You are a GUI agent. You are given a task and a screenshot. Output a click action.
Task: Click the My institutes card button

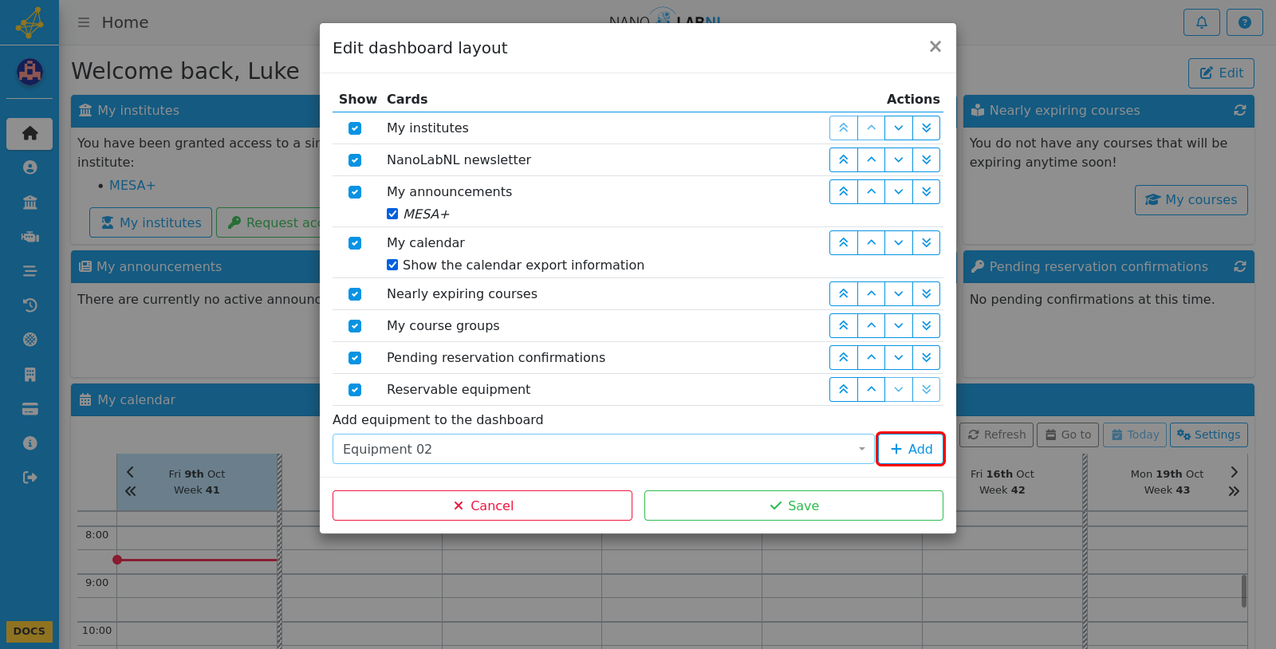pos(151,222)
